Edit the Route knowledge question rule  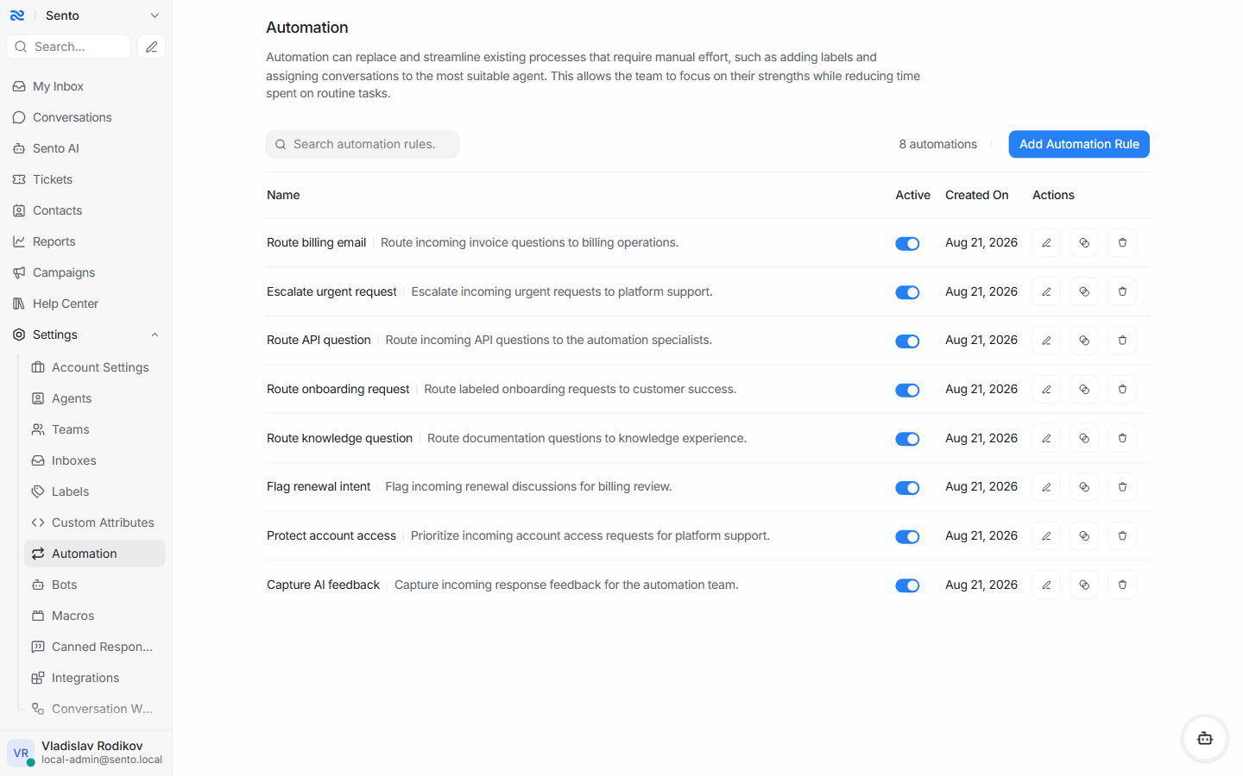coord(1046,439)
